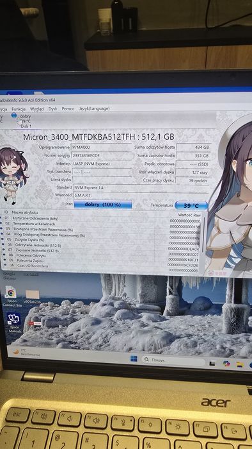
Task: Click the host reads value 434 GB
Action: pyautogui.click(x=193, y=147)
